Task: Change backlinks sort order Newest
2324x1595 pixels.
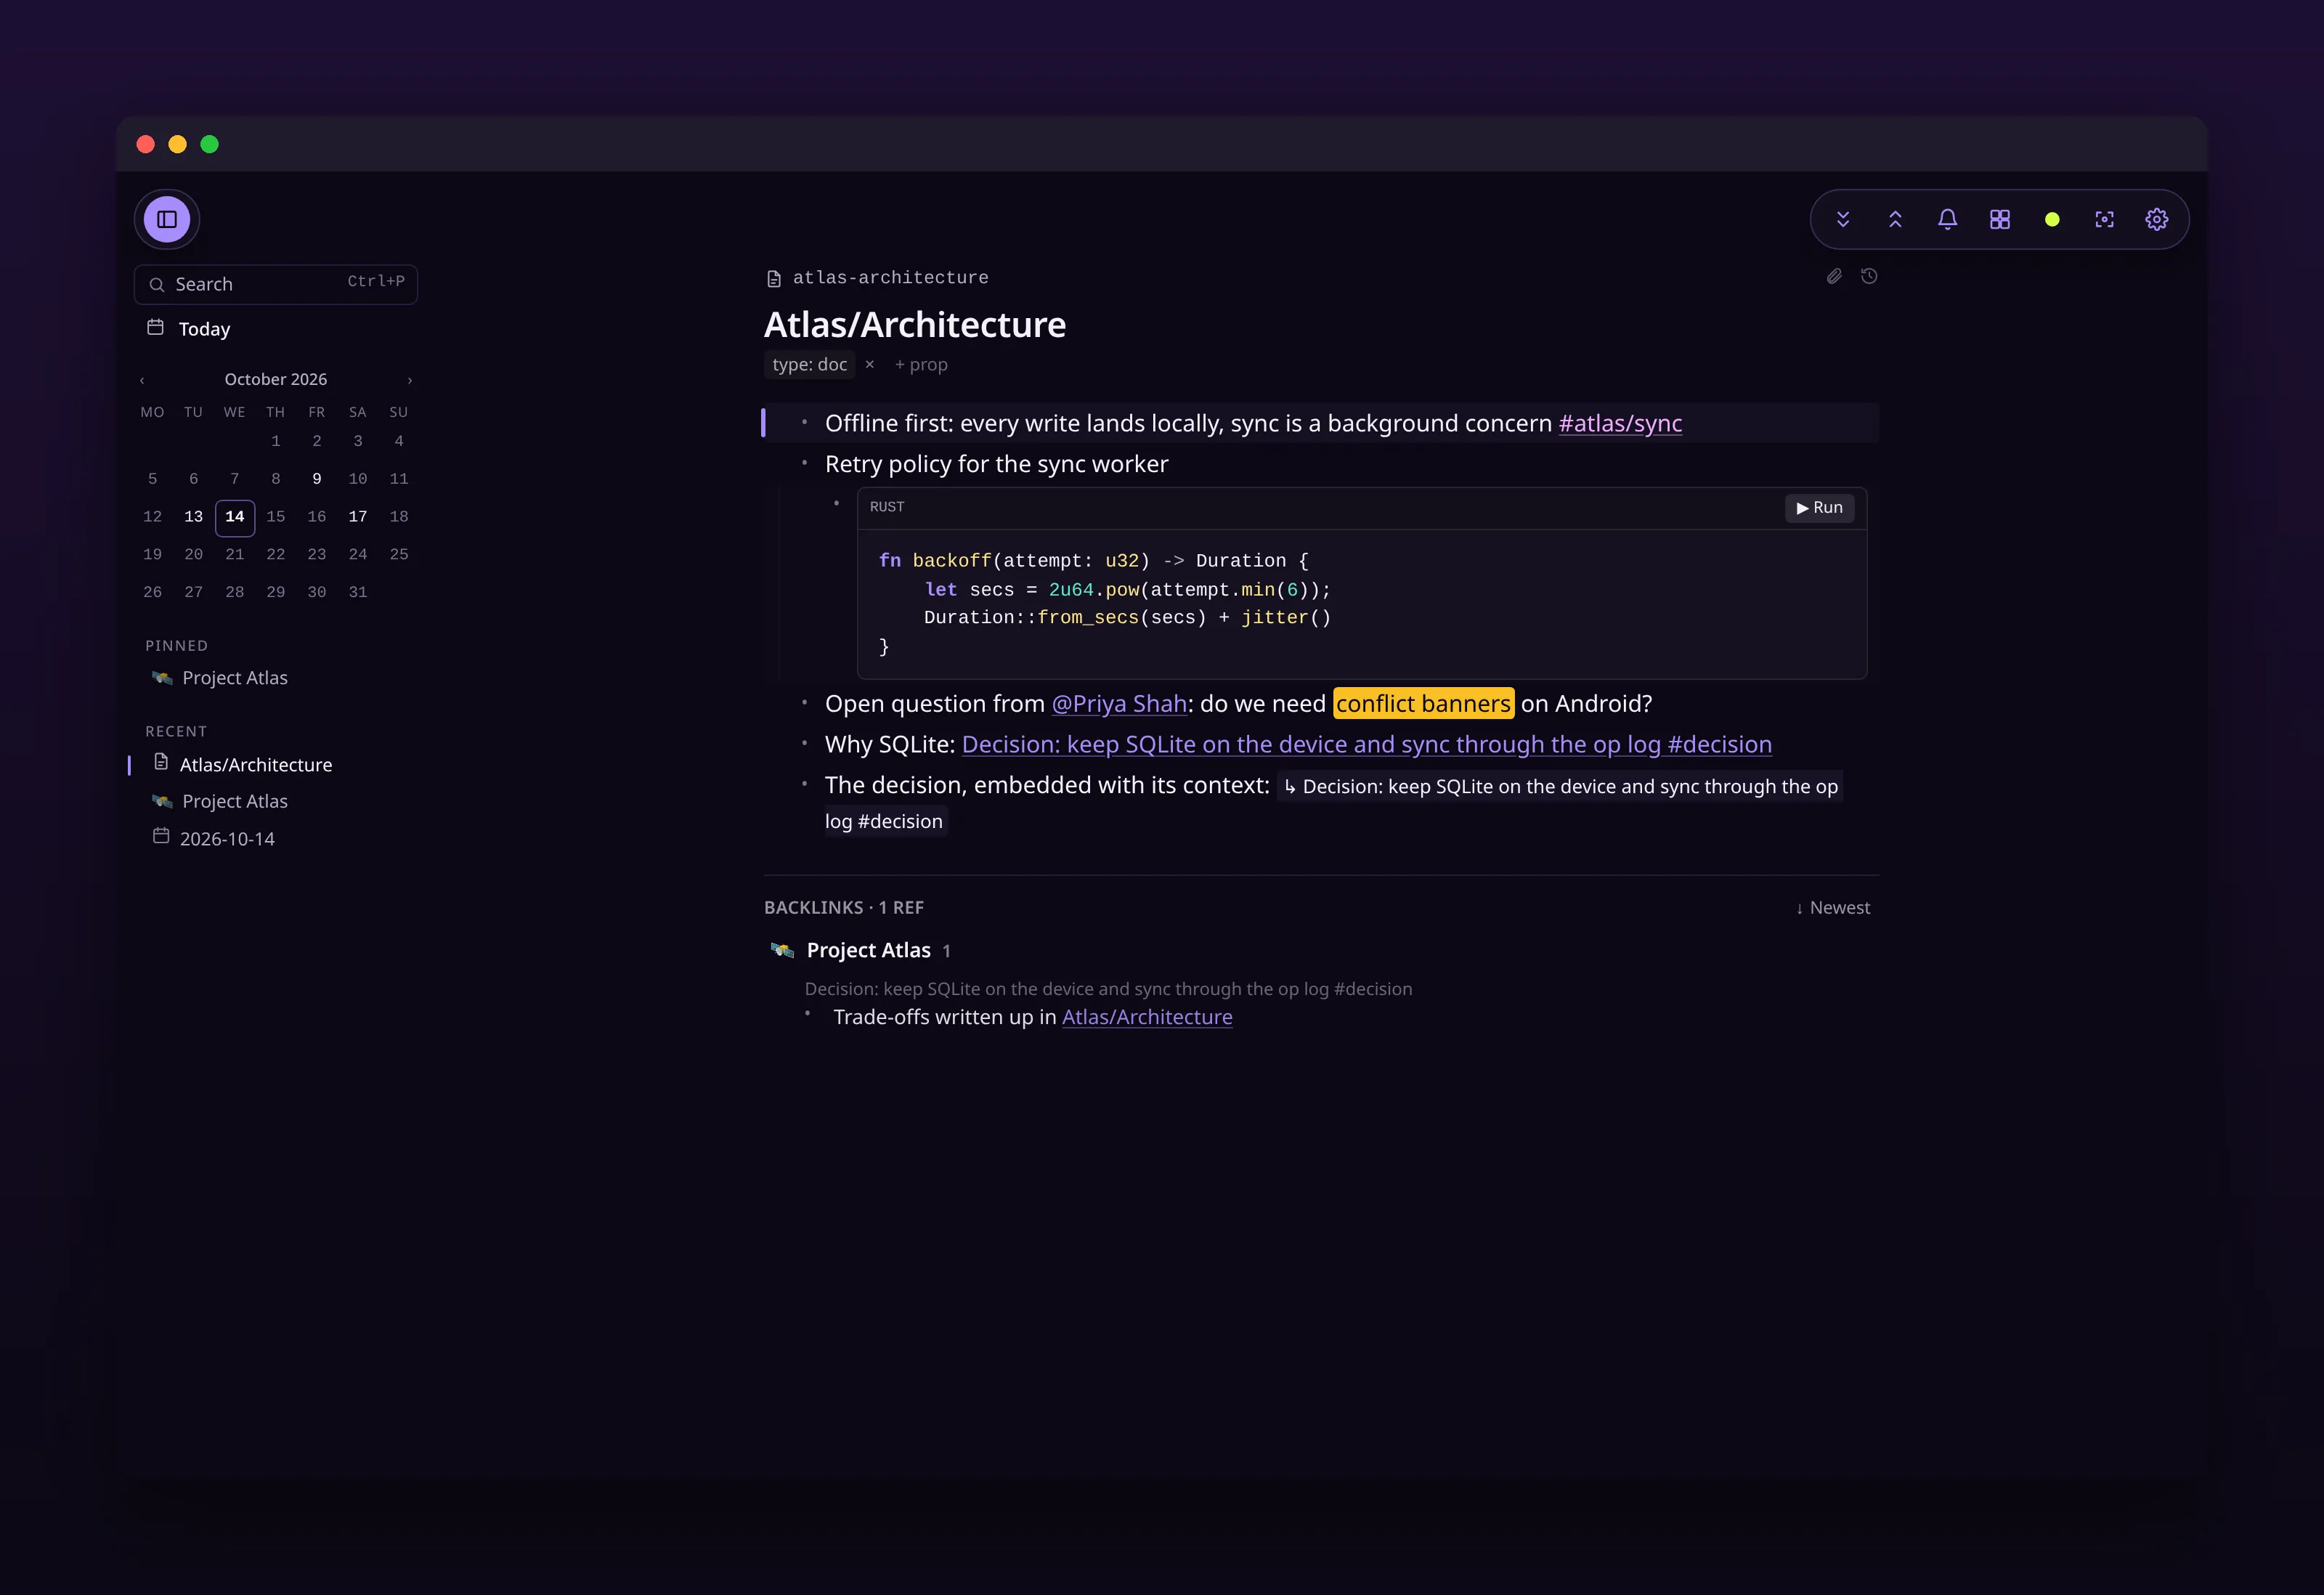Action: click(x=1832, y=908)
